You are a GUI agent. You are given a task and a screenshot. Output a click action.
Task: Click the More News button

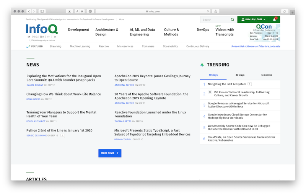pyautogui.click(x=110, y=153)
